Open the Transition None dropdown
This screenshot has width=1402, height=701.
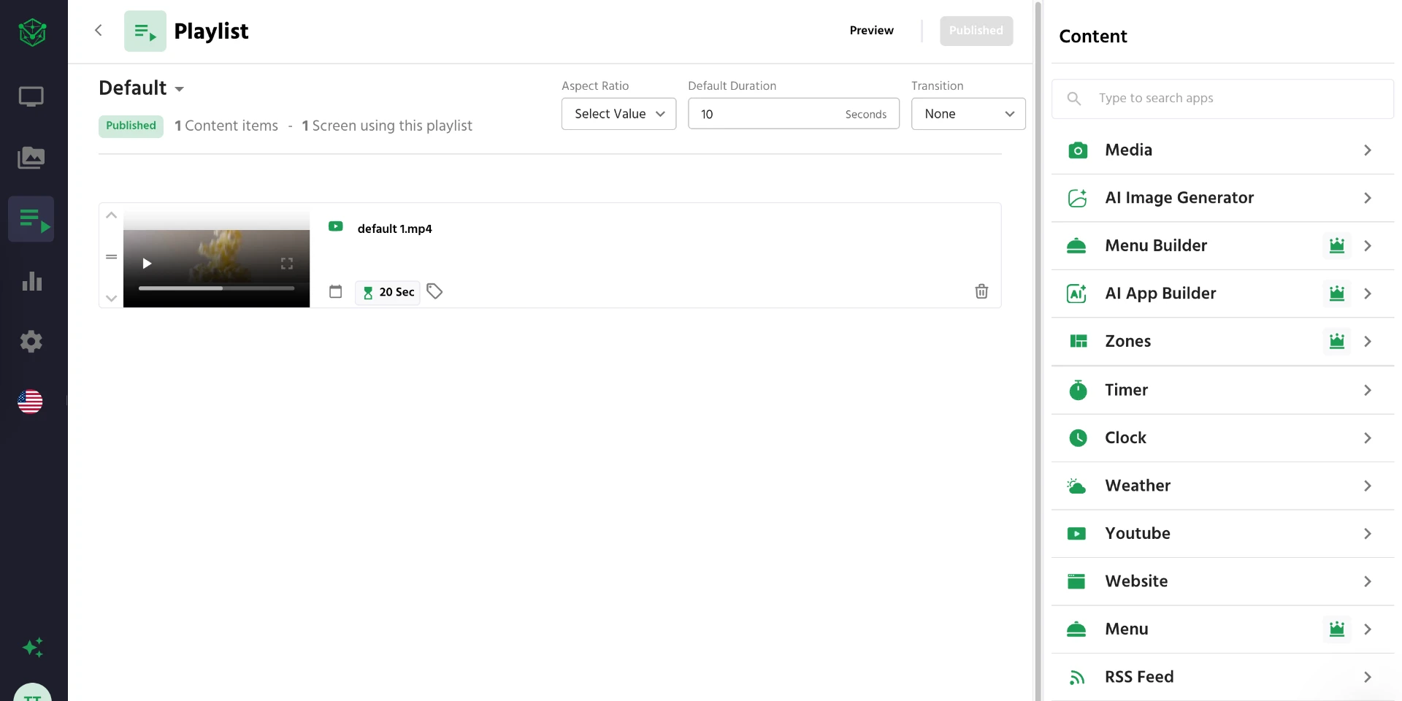coord(968,114)
